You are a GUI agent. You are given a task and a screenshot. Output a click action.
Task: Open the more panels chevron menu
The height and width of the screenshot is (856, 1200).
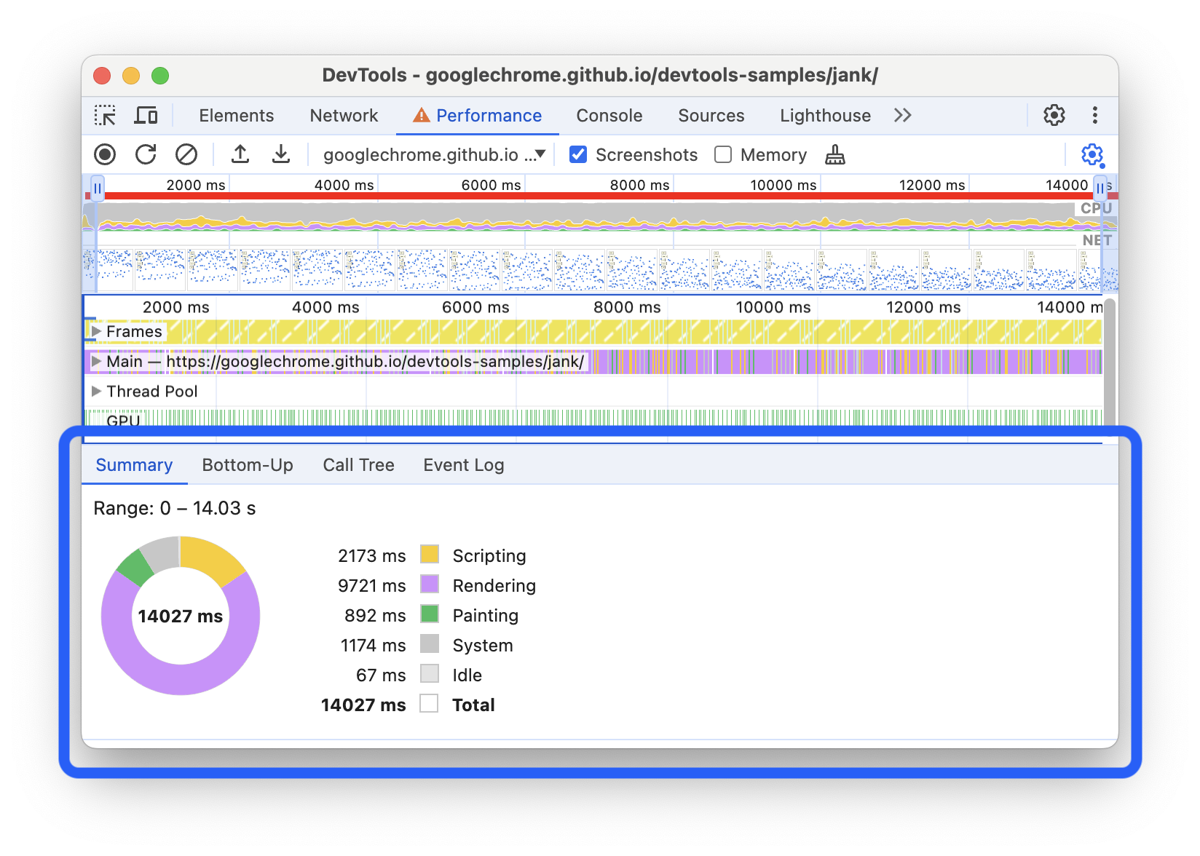902,115
